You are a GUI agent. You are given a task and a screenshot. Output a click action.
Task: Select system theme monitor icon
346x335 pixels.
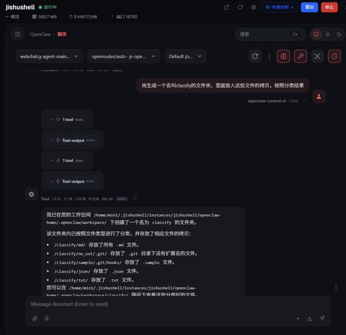(316, 34)
